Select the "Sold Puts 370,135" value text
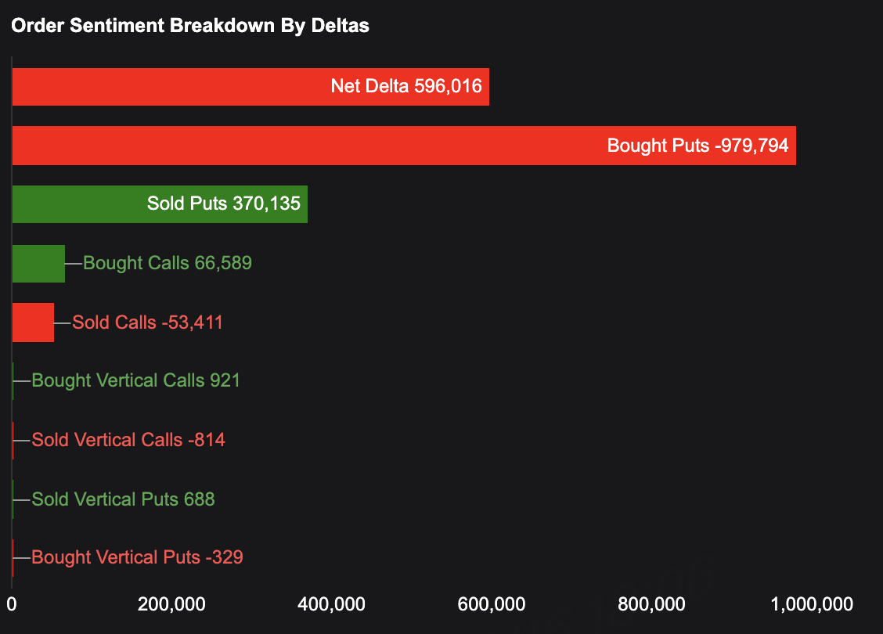 pyautogui.click(x=224, y=204)
